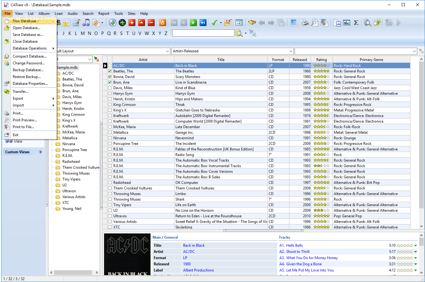Select Exit from File menu

pos(30,135)
